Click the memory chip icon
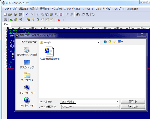150x119 pixels. coord(28,19)
